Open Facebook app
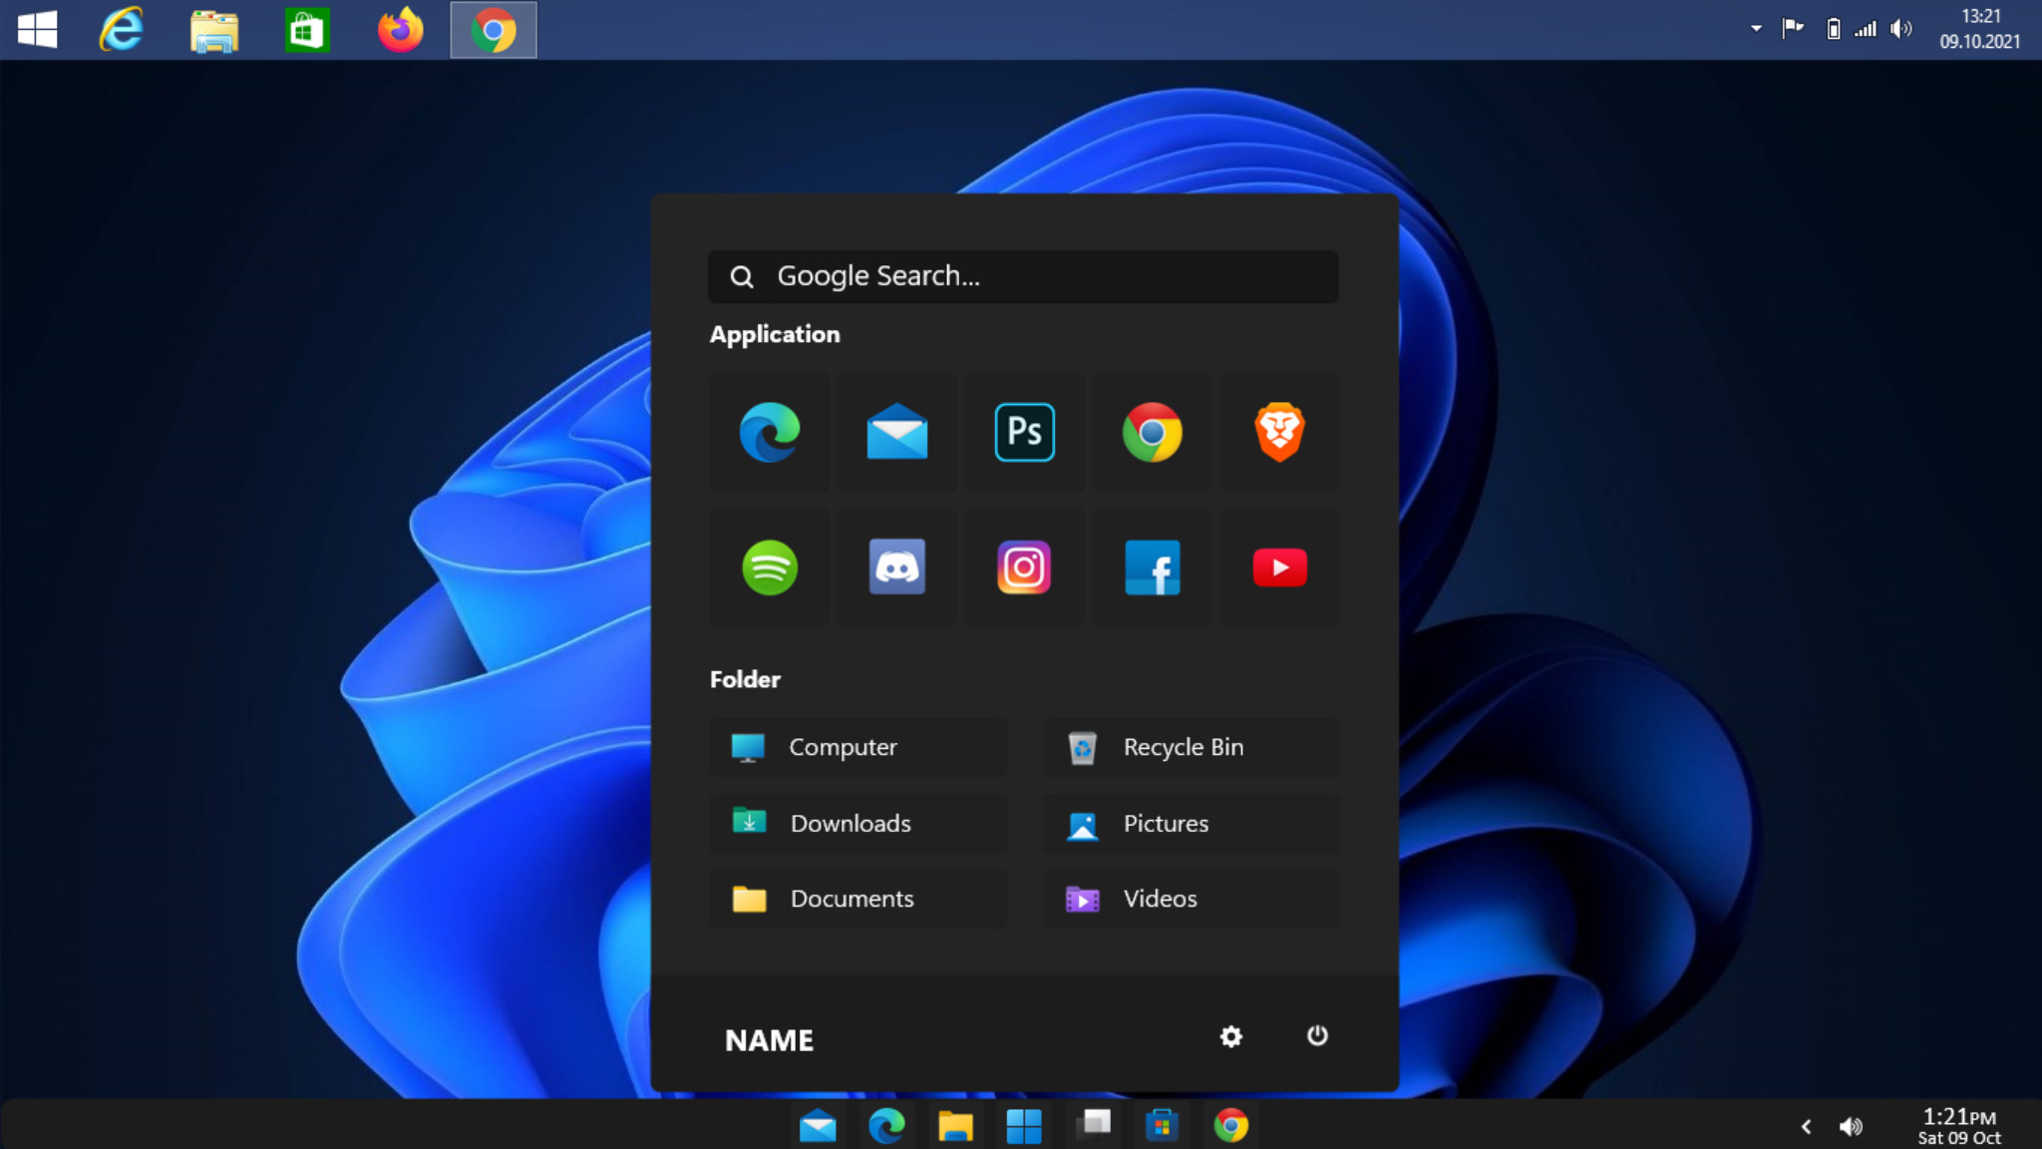The height and width of the screenshot is (1149, 2042). coord(1153,567)
